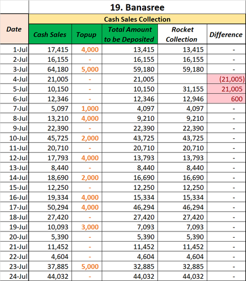Click cash sales value 44,032
This screenshot has width=246, height=281.
(50, 276)
